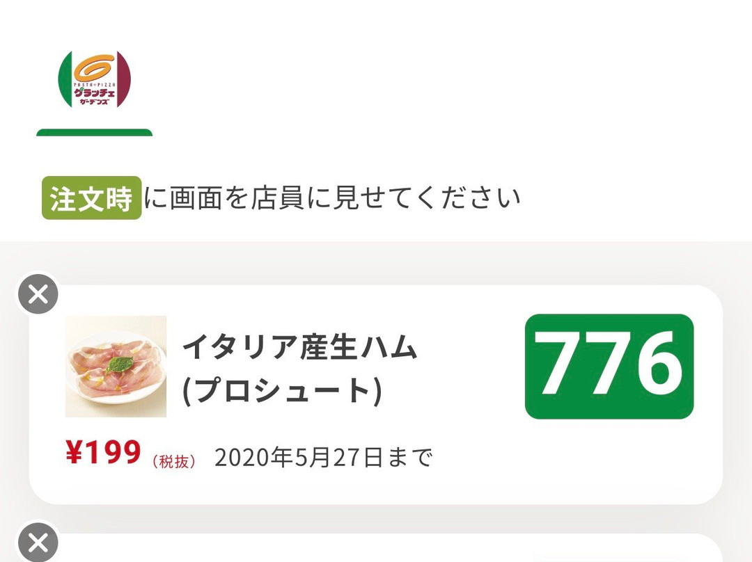Tap the green stripe of the logo
Screen dimensions: 752x562
coord(65,79)
